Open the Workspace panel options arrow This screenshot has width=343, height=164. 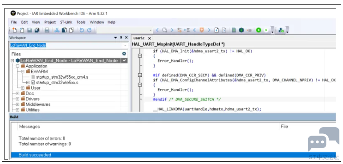(x=115, y=38)
